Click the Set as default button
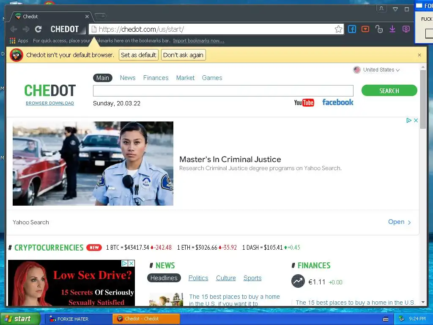The height and width of the screenshot is (325, 433). [x=139, y=55]
